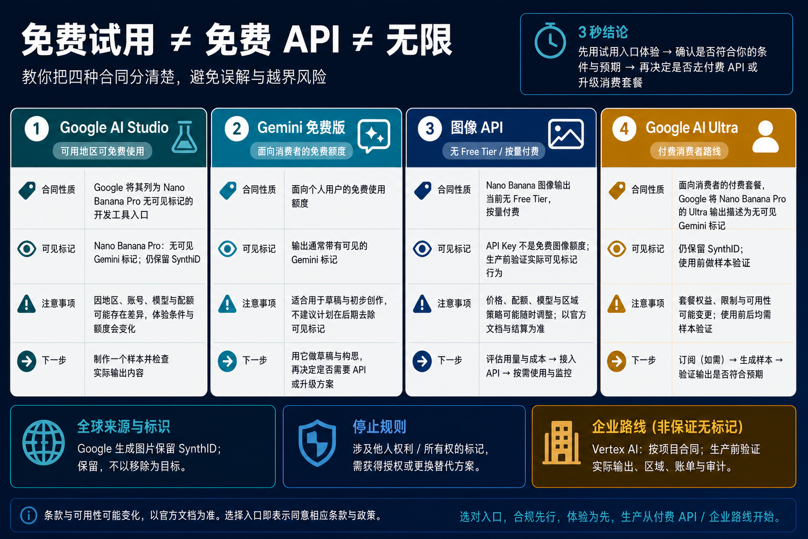Click the number 1 badge of Google AI Studio
The height and width of the screenshot is (539, 808).
(36, 129)
